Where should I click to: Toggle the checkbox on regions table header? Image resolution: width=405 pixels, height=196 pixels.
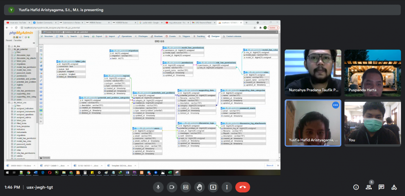coord(105,76)
